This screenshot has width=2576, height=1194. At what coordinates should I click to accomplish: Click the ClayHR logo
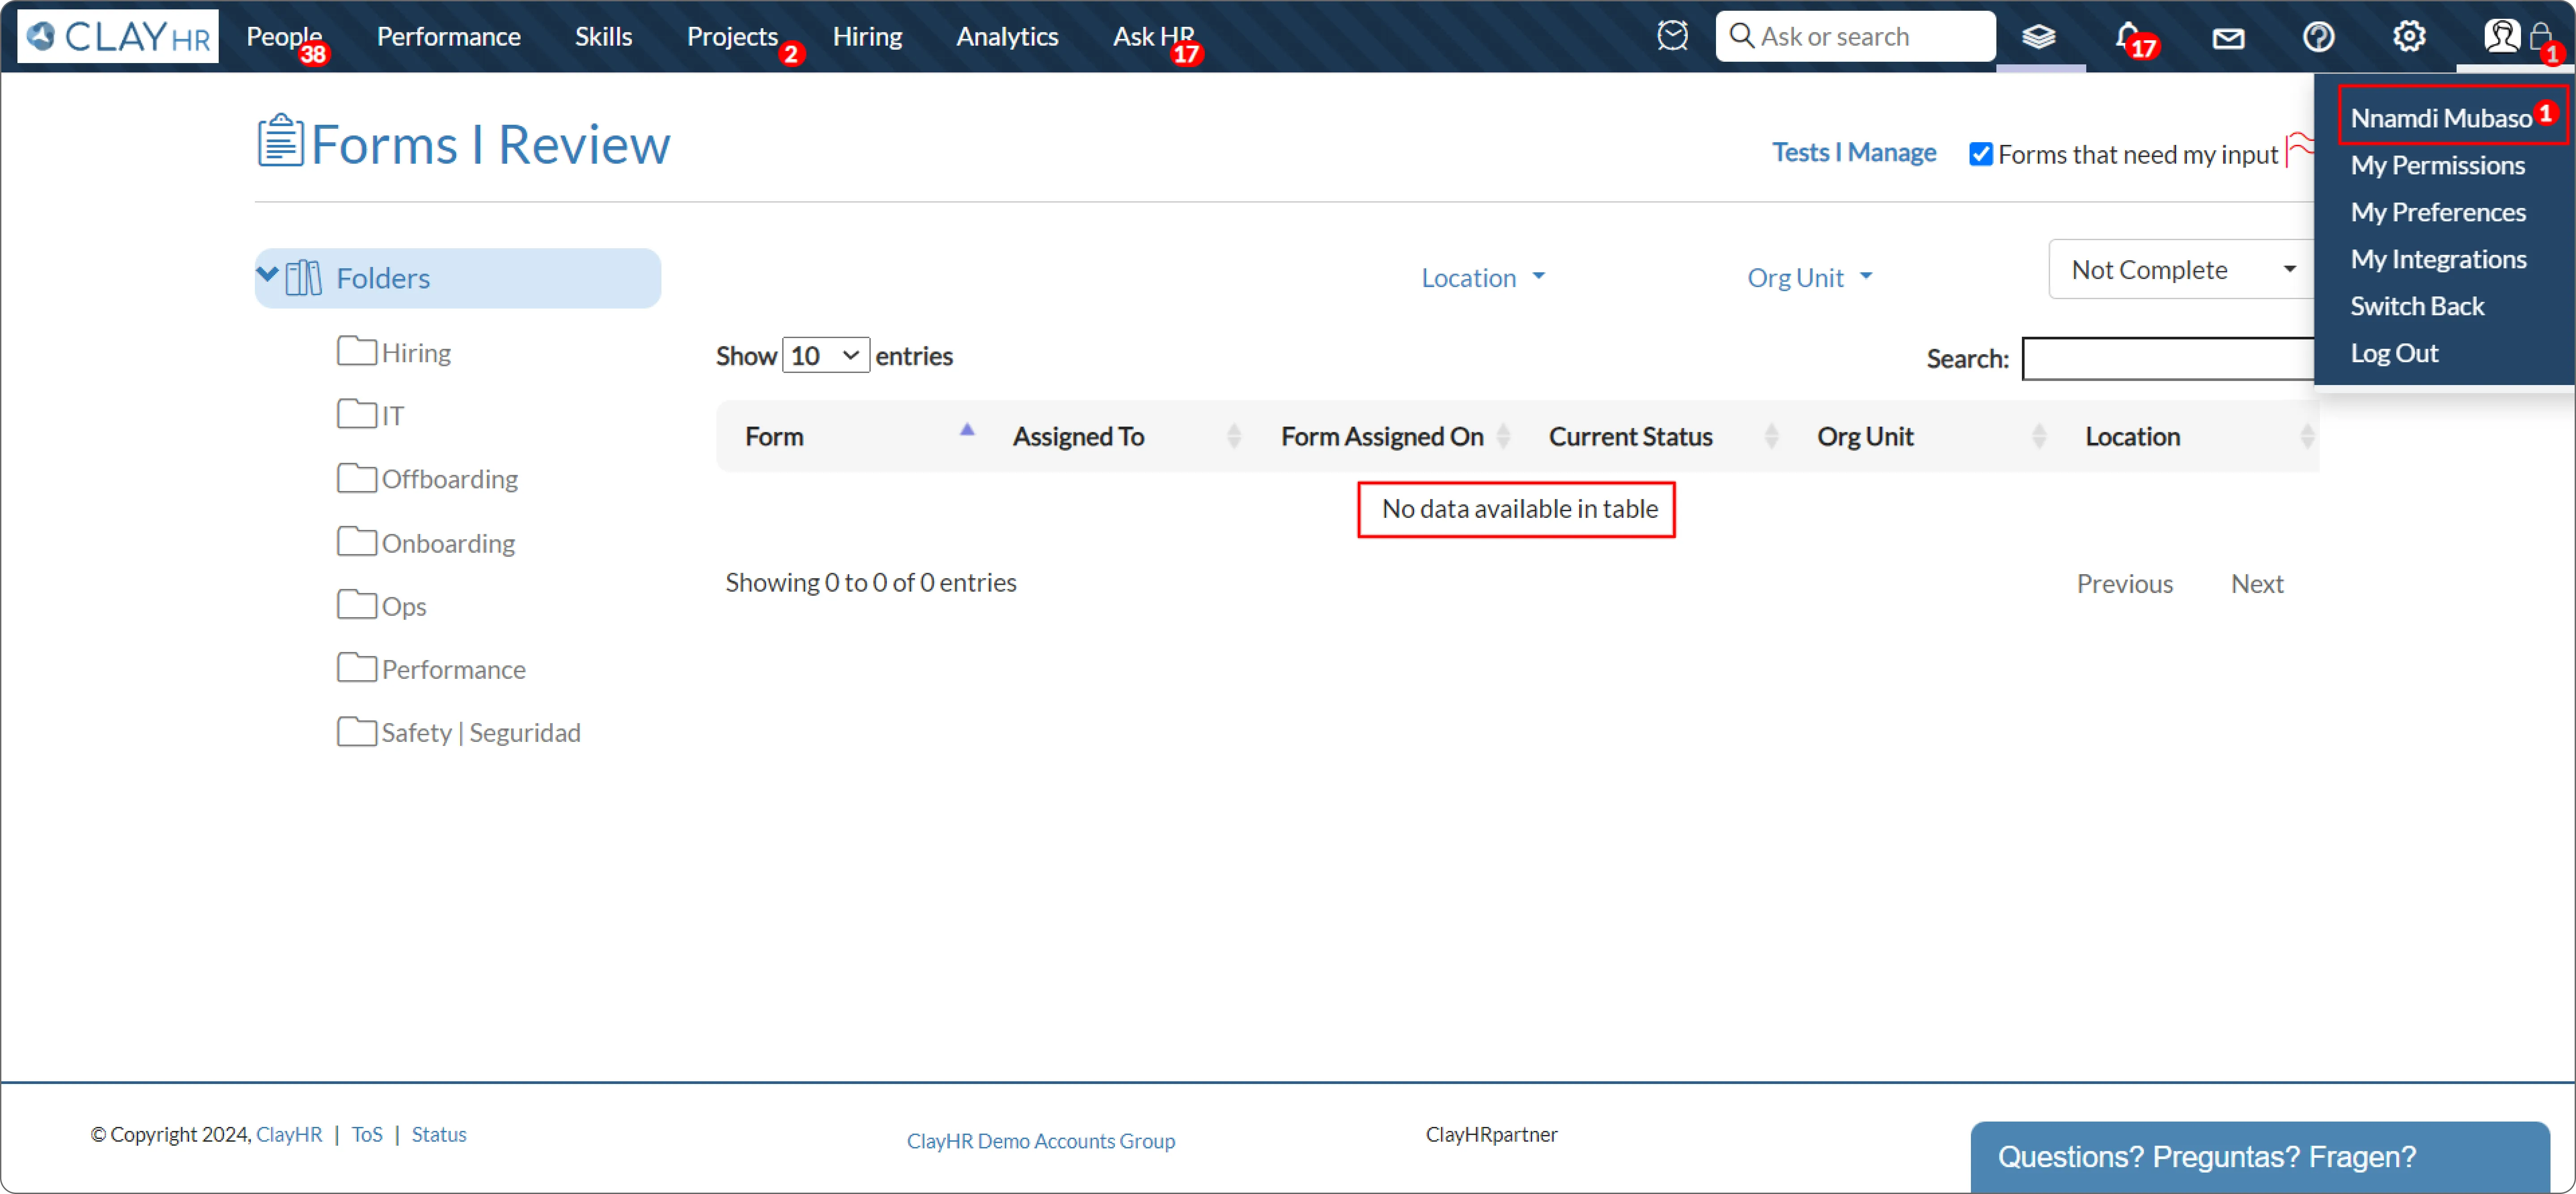pyautogui.click(x=118, y=37)
